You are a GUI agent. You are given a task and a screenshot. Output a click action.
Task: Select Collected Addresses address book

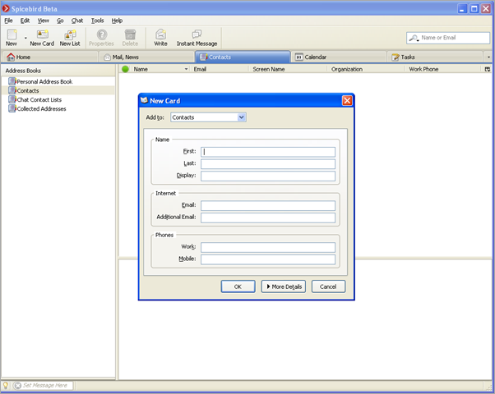(41, 108)
